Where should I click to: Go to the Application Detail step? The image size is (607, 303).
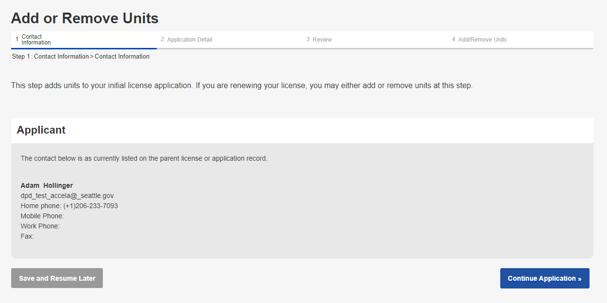[189, 40]
